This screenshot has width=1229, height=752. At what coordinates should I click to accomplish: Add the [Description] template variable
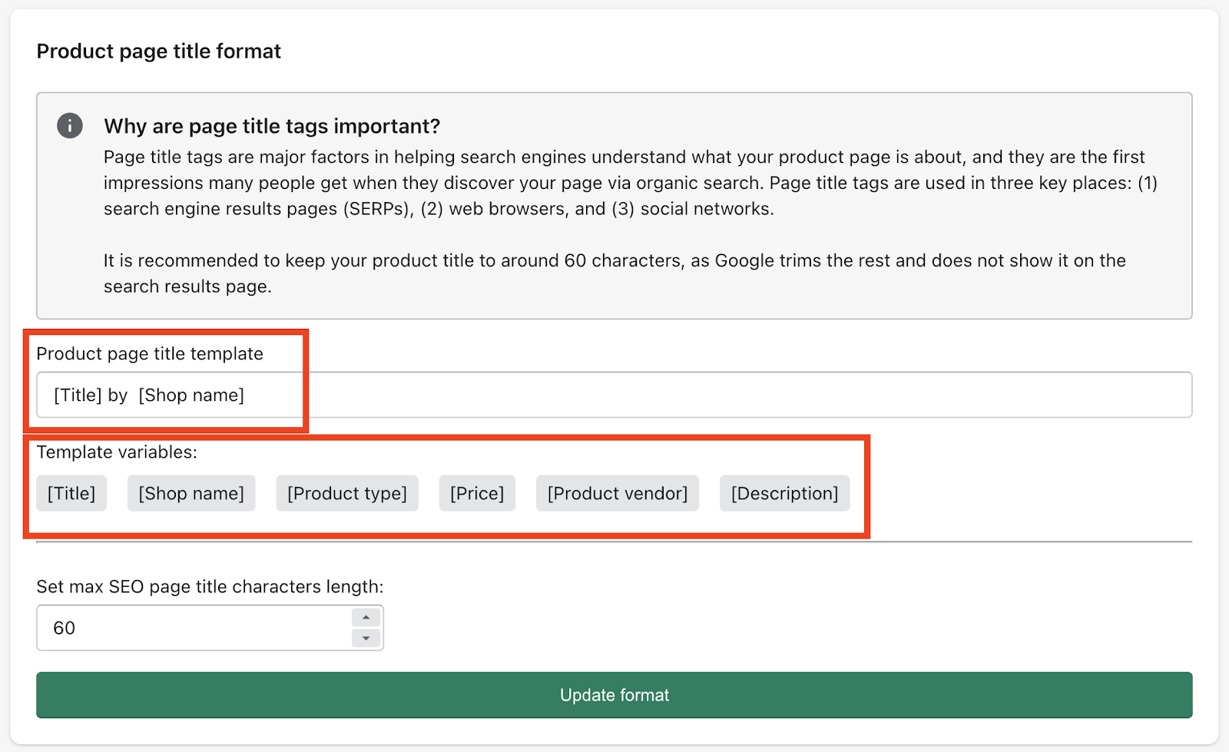tap(784, 493)
